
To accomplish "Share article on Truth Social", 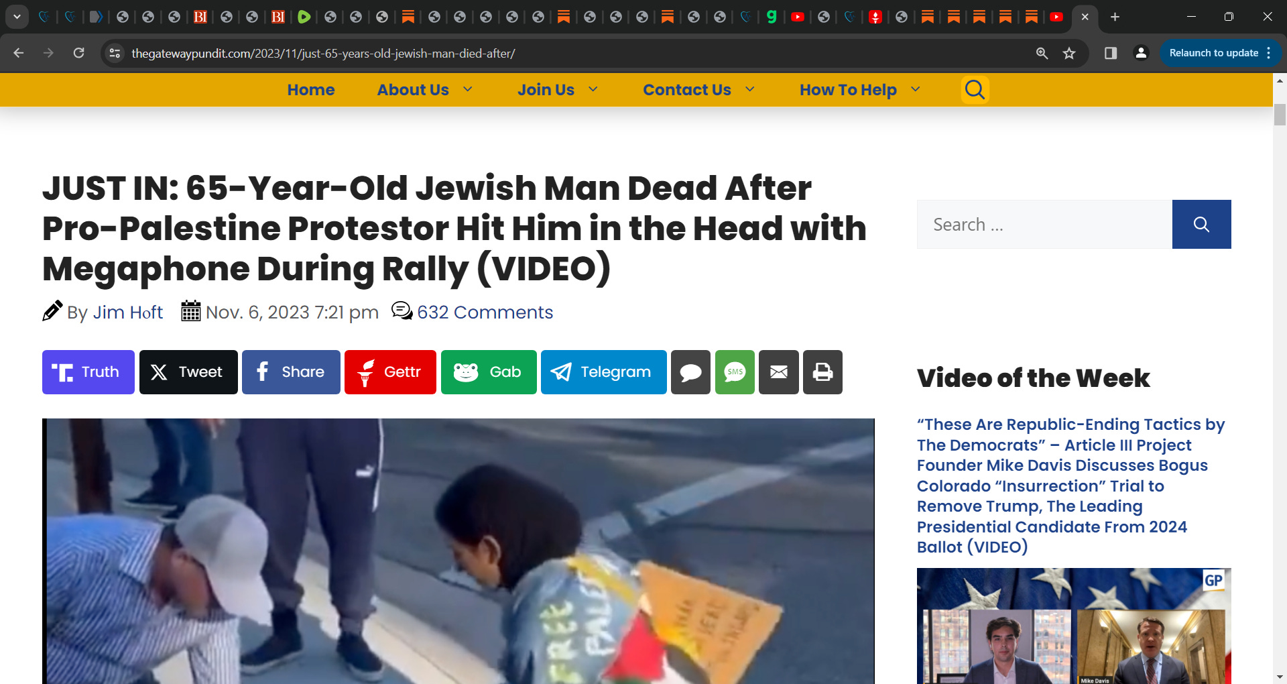I will tap(88, 372).
